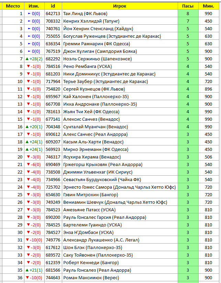This screenshot has width=221, height=283.
Task: Select the Место column header
Action: (13, 6)
